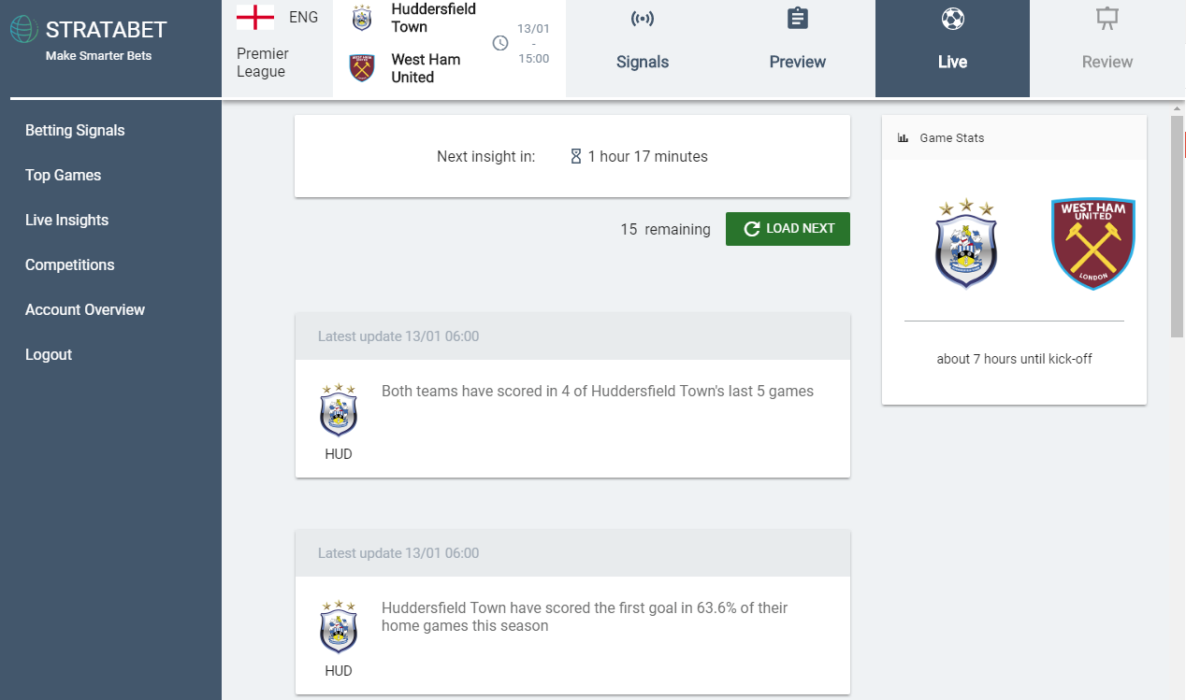Click the West Ham crest in the header
This screenshot has height=700, width=1186.
tap(361, 68)
